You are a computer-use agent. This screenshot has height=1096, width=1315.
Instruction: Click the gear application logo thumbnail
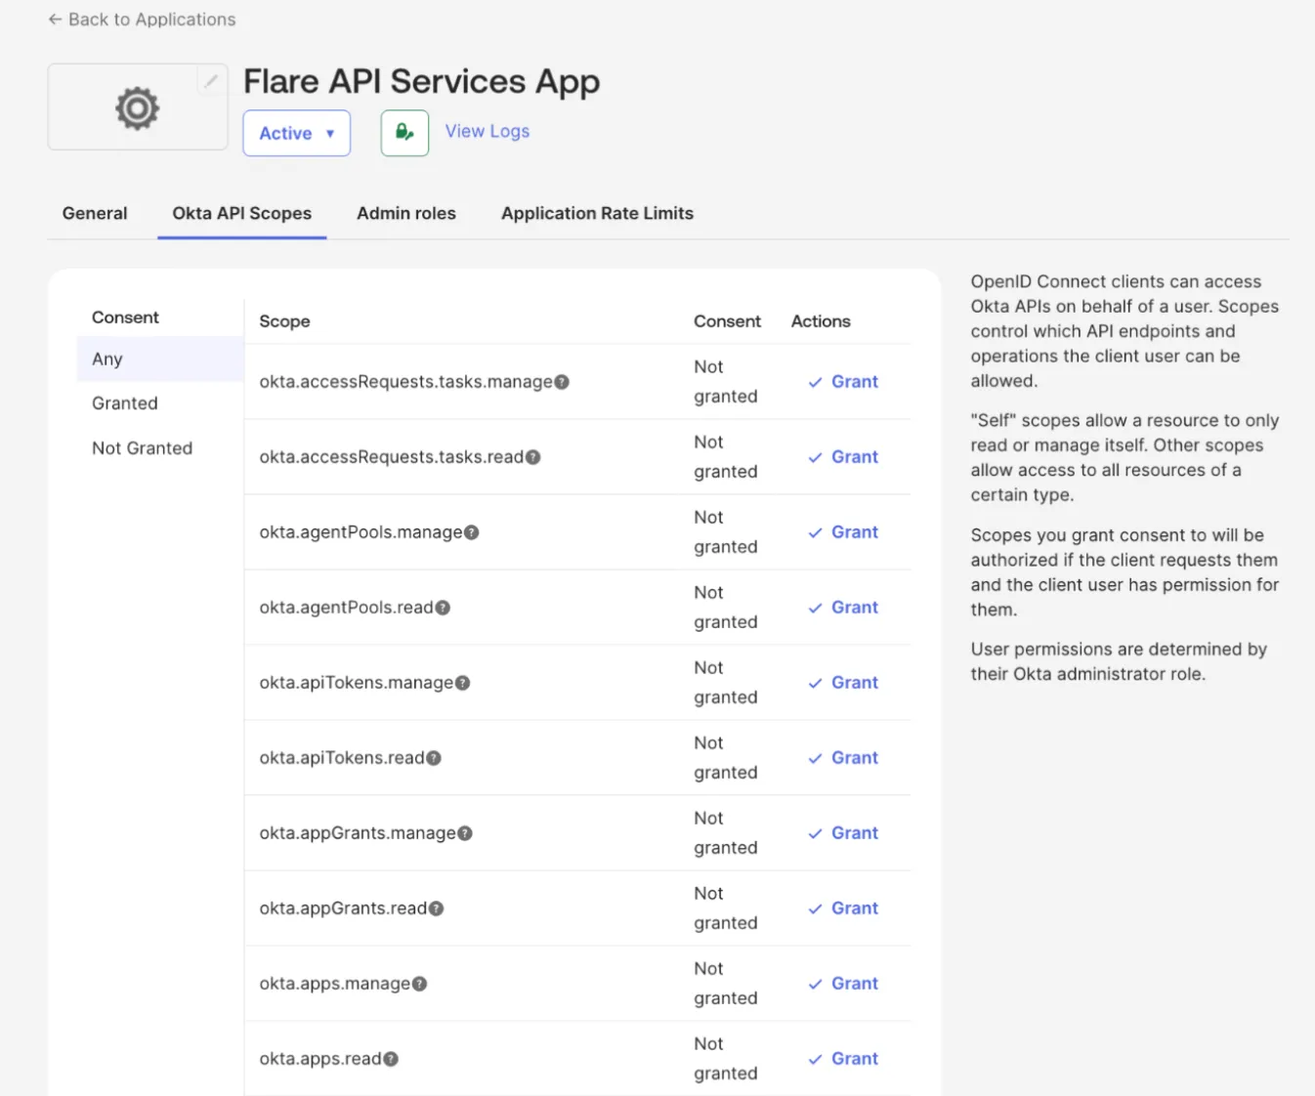pyautogui.click(x=138, y=107)
